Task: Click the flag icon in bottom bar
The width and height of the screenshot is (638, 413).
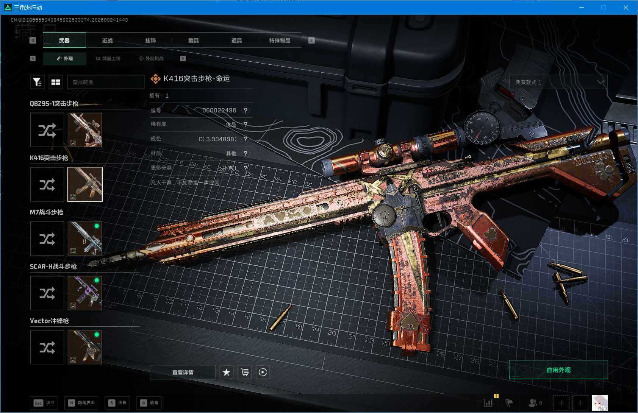Action: (x=509, y=403)
